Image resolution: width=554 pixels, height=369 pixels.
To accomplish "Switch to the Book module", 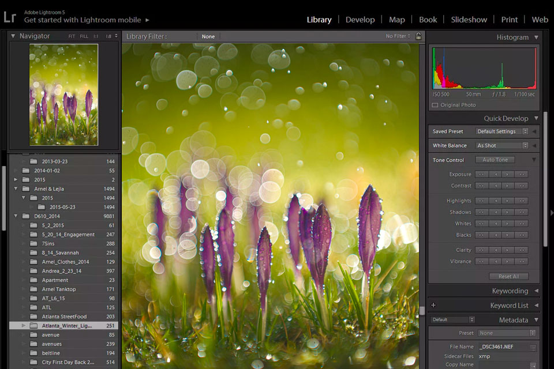I will 428,20.
